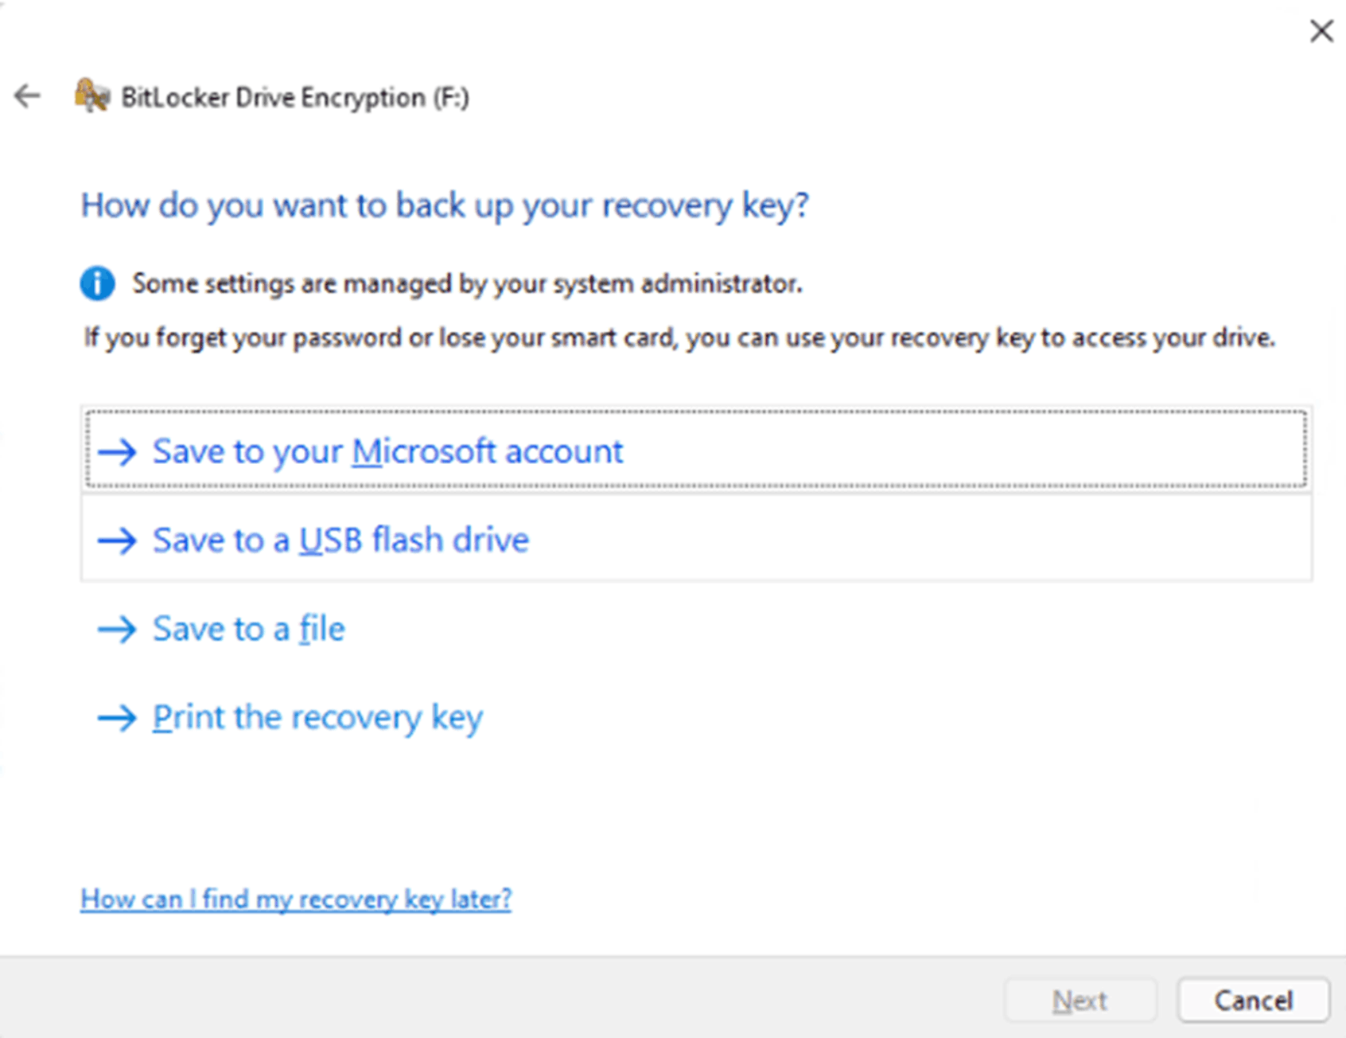Click the arrow icon beside Microsoft account option
The width and height of the screenshot is (1346, 1038).
(x=118, y=451)
